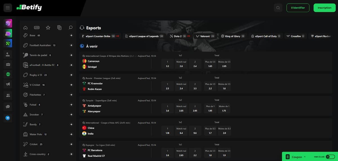Click the S'identifier login button
The height and width of the screenshot is (161, 338).
coord(298,8)
